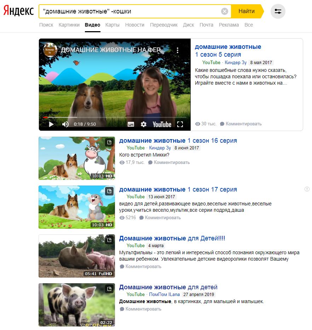Mute the video player volume
The width and height of the screenshot is (312, 330).
click(x=65, y=124)
